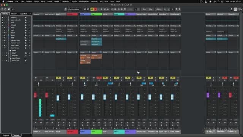Click the Vocal channel volume fader

[58, 98]
